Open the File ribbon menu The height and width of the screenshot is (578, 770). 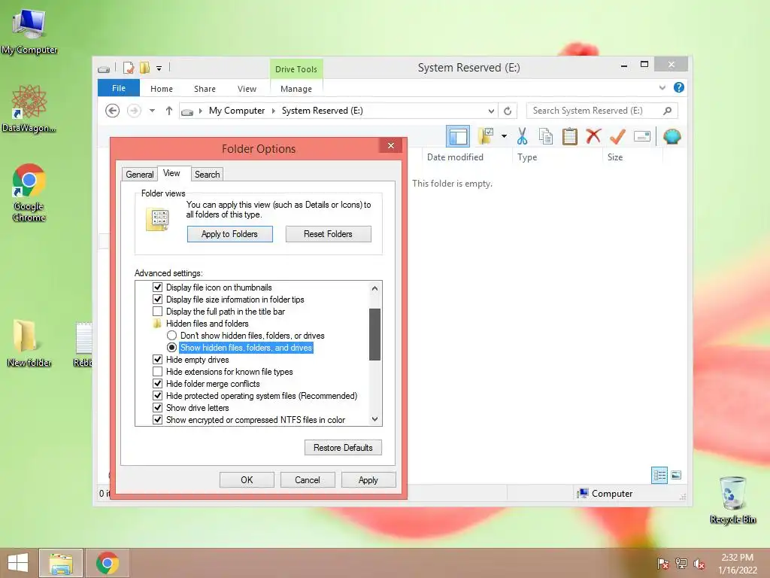click(119, 88)
